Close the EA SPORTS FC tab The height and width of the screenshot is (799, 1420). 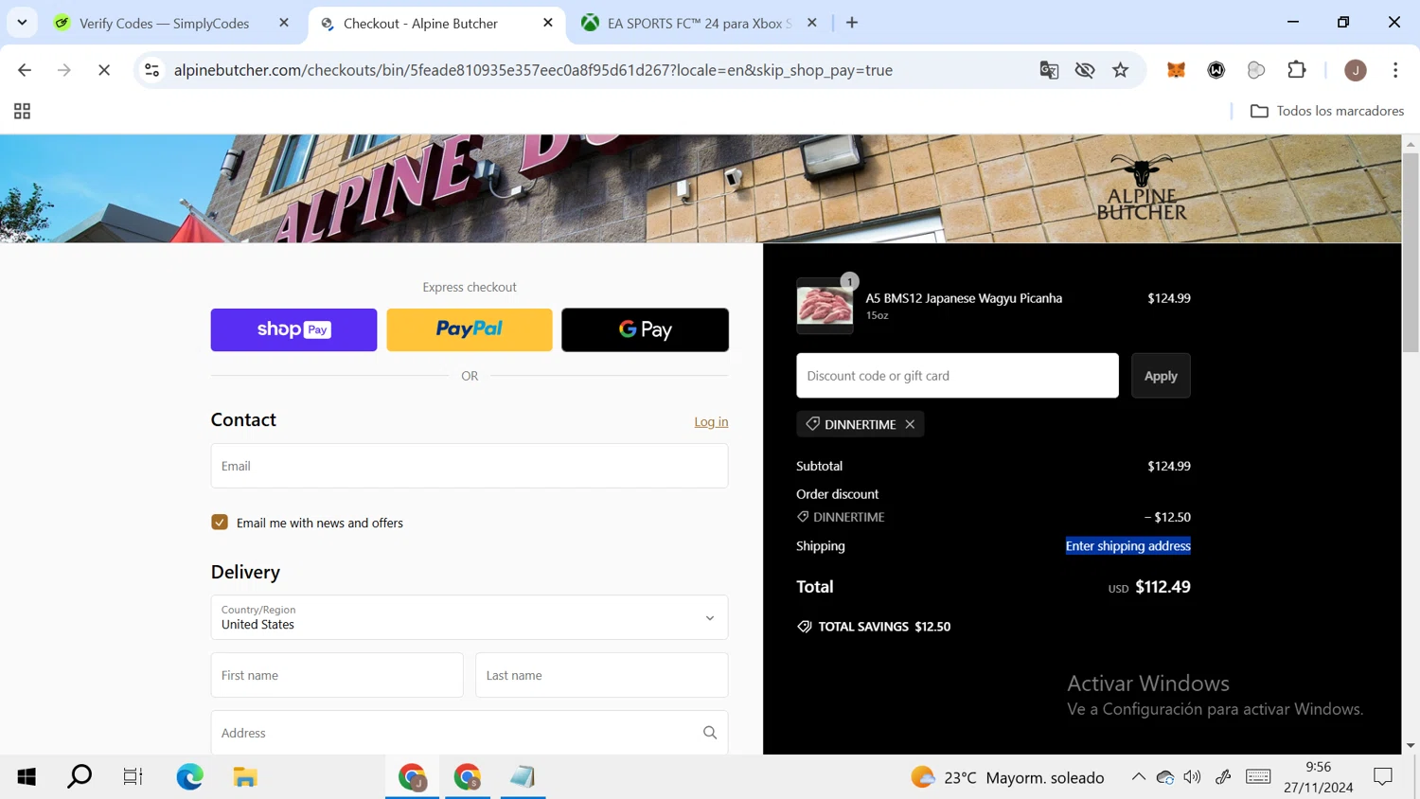click(812, 23)
